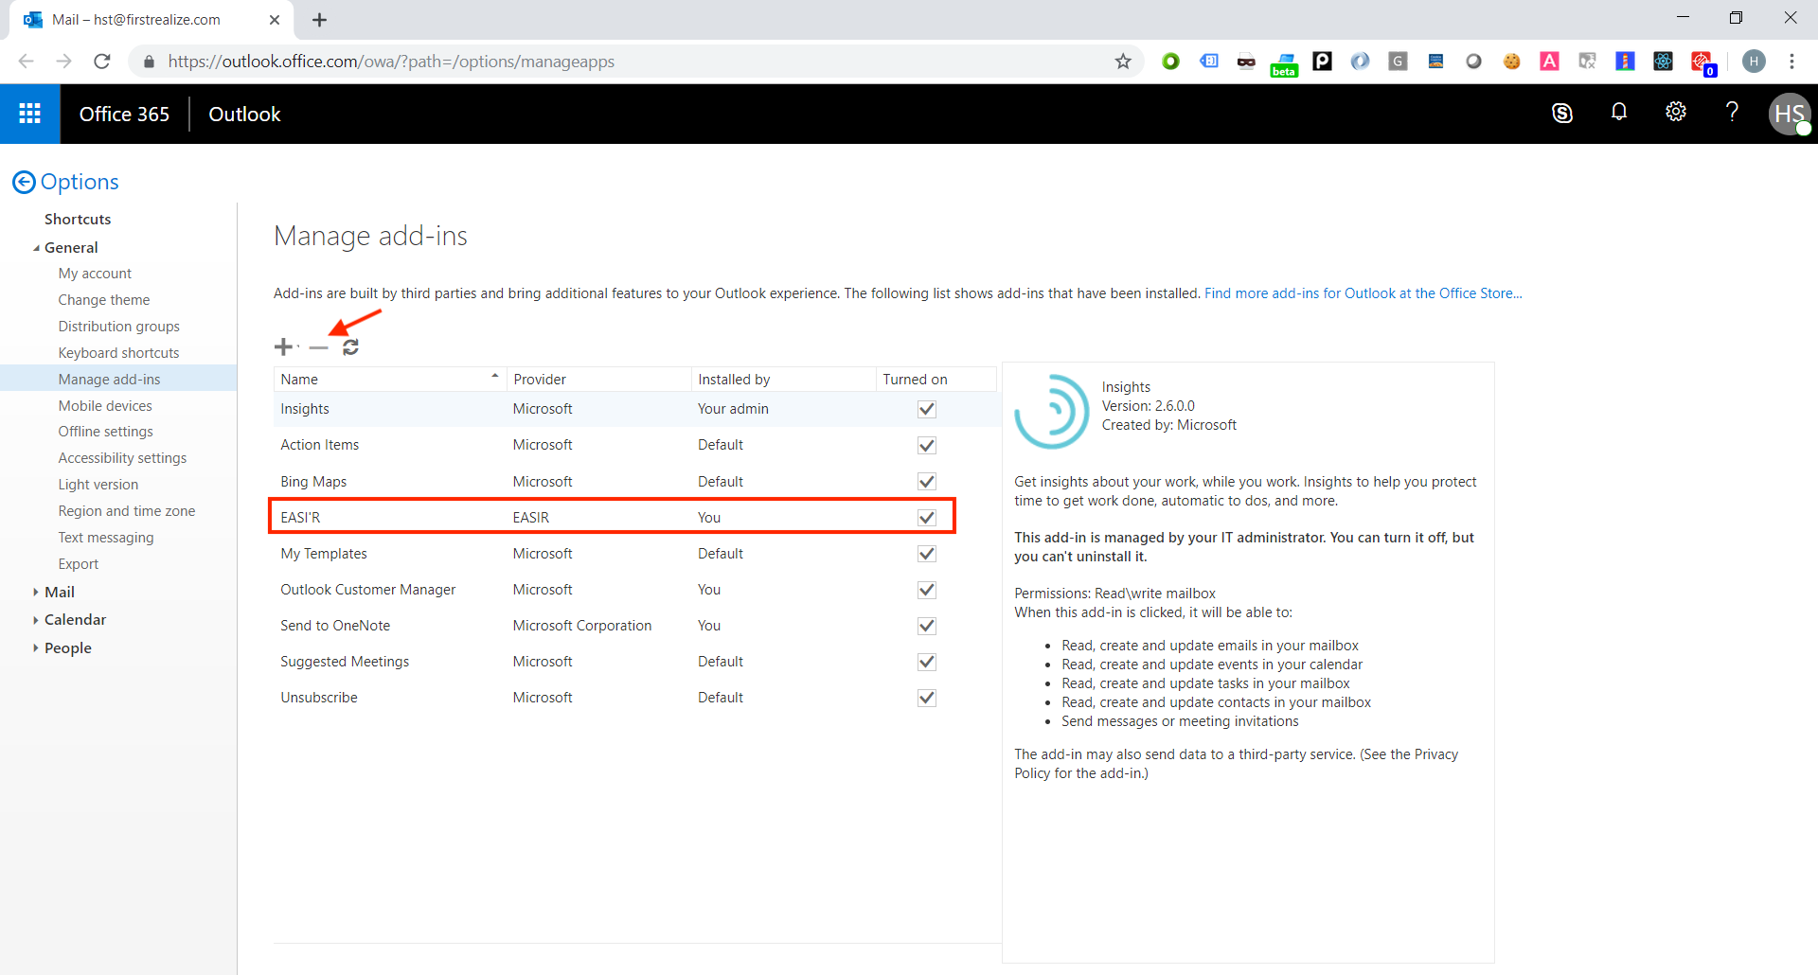Open the Shortcuts options page
This screenshot has height=975, width=1818.
(x=78, y=219)
